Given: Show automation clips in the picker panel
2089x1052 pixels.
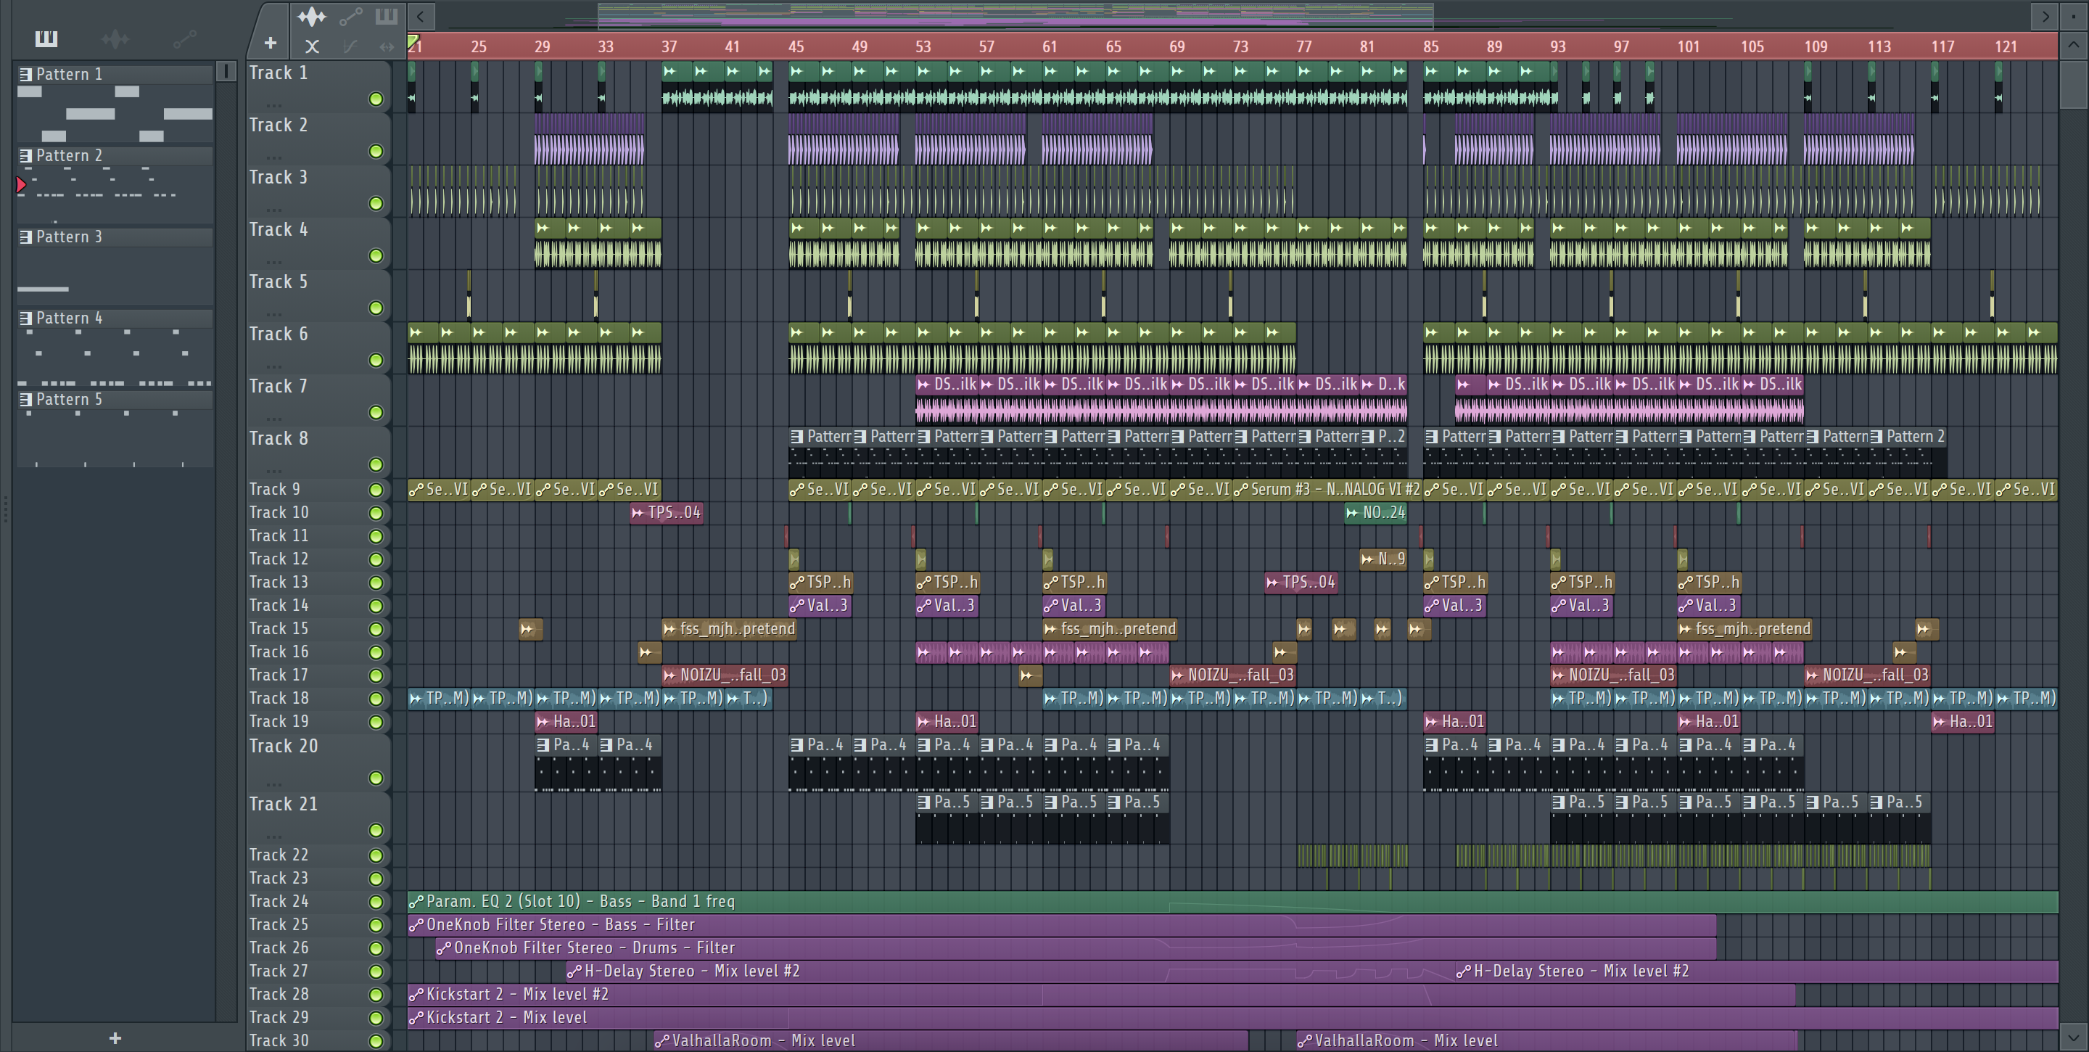Looking at the screenshot, I should point(185,38).
